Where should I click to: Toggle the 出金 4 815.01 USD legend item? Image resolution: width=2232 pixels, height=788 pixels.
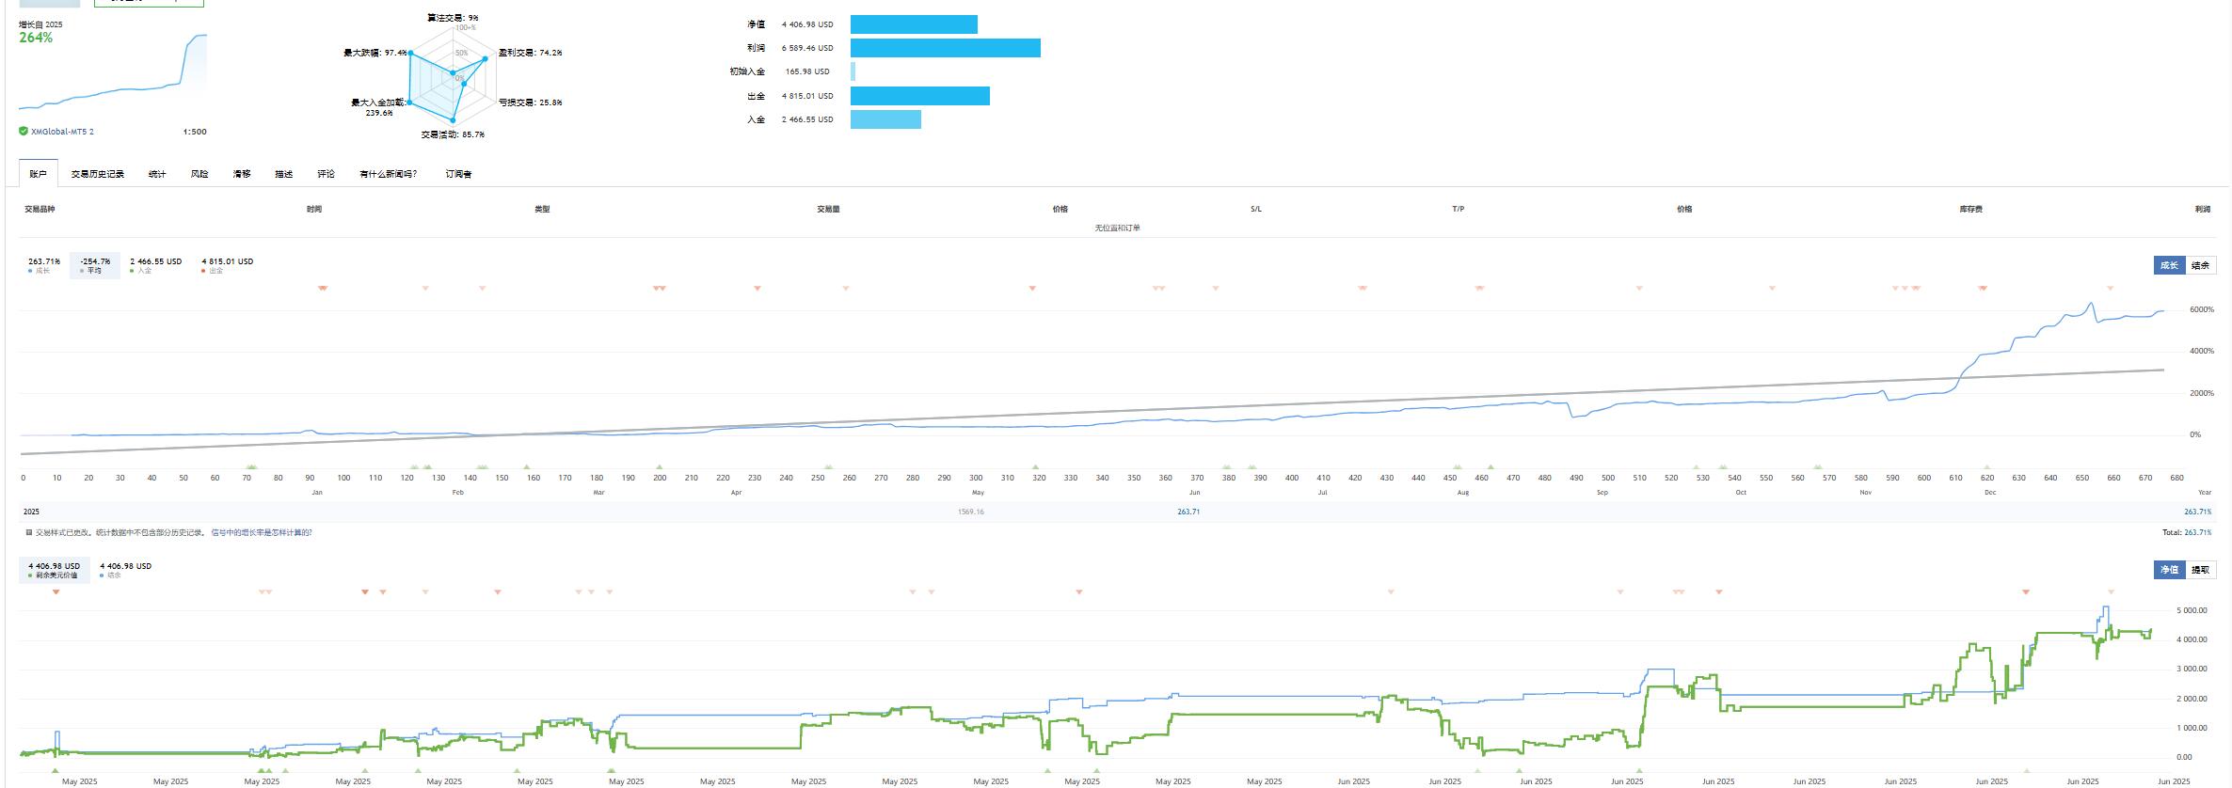227,265
